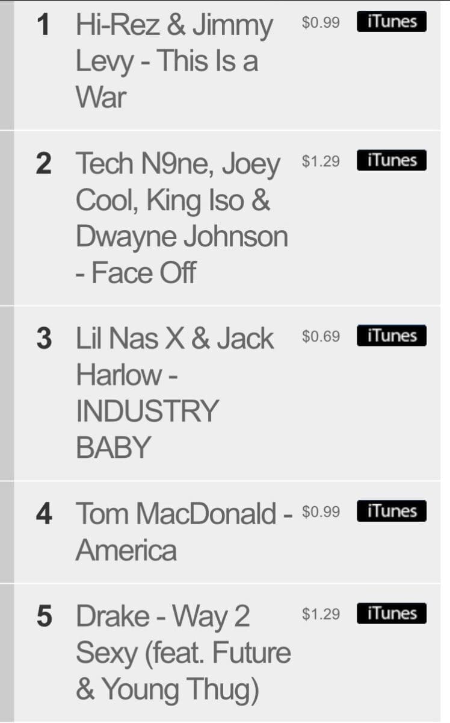The image size is (450, 723).
Task: Click rank number 2 in chart
Action: [x=44, y=164]
